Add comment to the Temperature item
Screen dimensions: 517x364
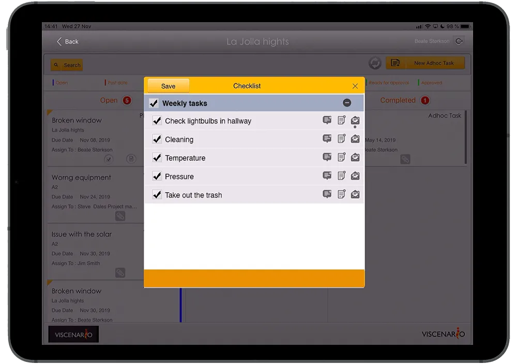pyautogui.click(x=327, y=157)
